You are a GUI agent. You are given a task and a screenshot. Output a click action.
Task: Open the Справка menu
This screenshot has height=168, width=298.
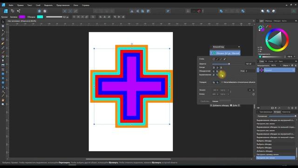[x=86, y=5]
